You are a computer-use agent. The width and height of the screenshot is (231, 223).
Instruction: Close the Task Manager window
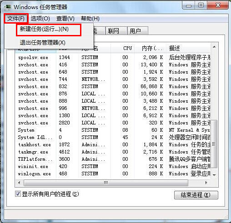pos(218,5)
